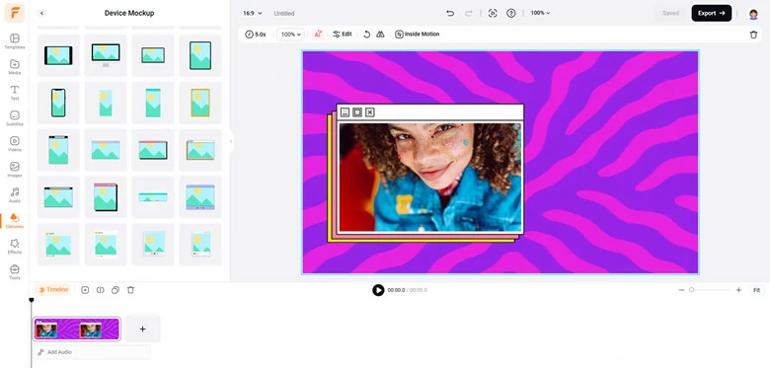
Task: Undo the last action
Action: pos(450,13)
